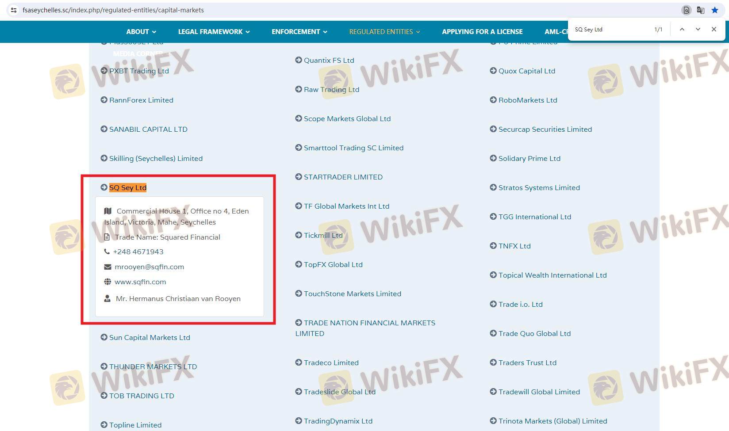Open REGULATED ENTITIES menu

(x=384, y=32)
